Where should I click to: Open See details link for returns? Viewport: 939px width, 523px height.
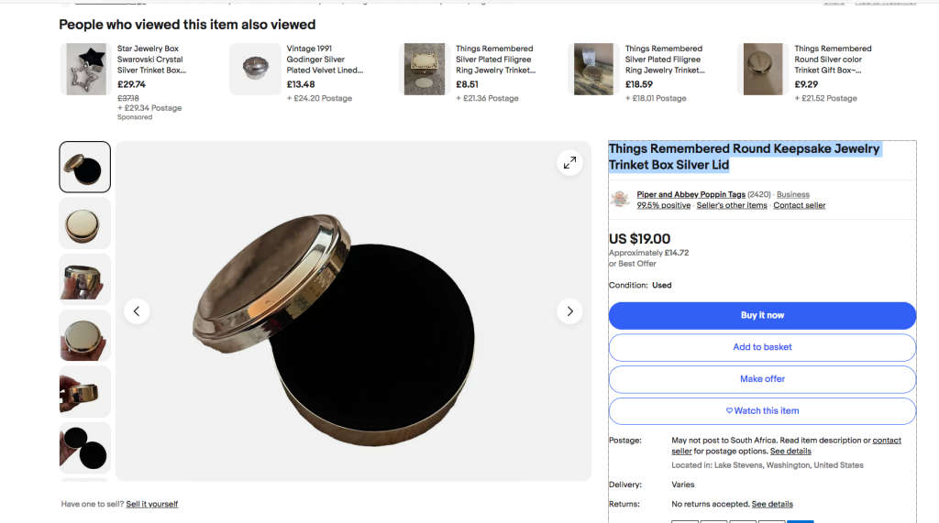coord(772,504)
